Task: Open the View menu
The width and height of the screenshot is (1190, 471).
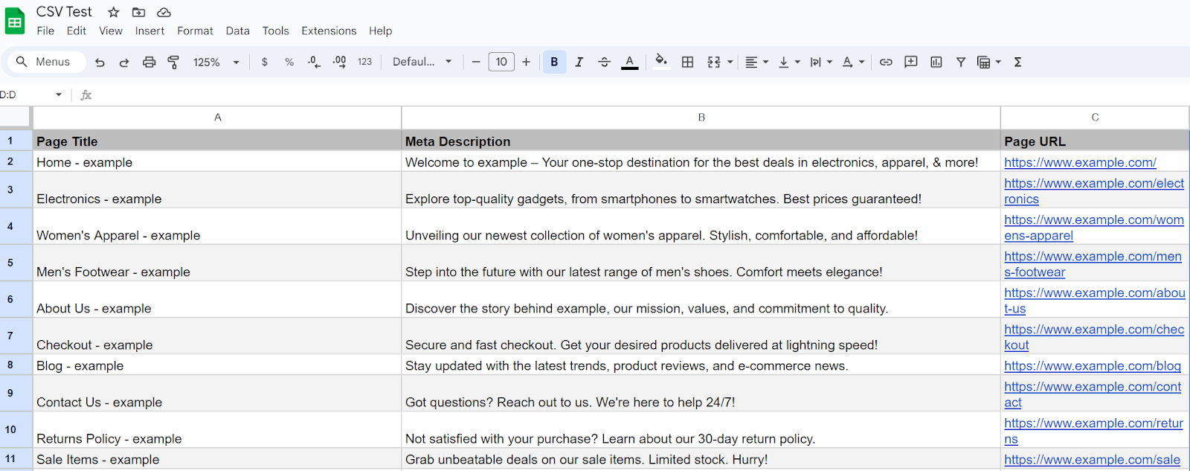Action: tap(111, 31)
